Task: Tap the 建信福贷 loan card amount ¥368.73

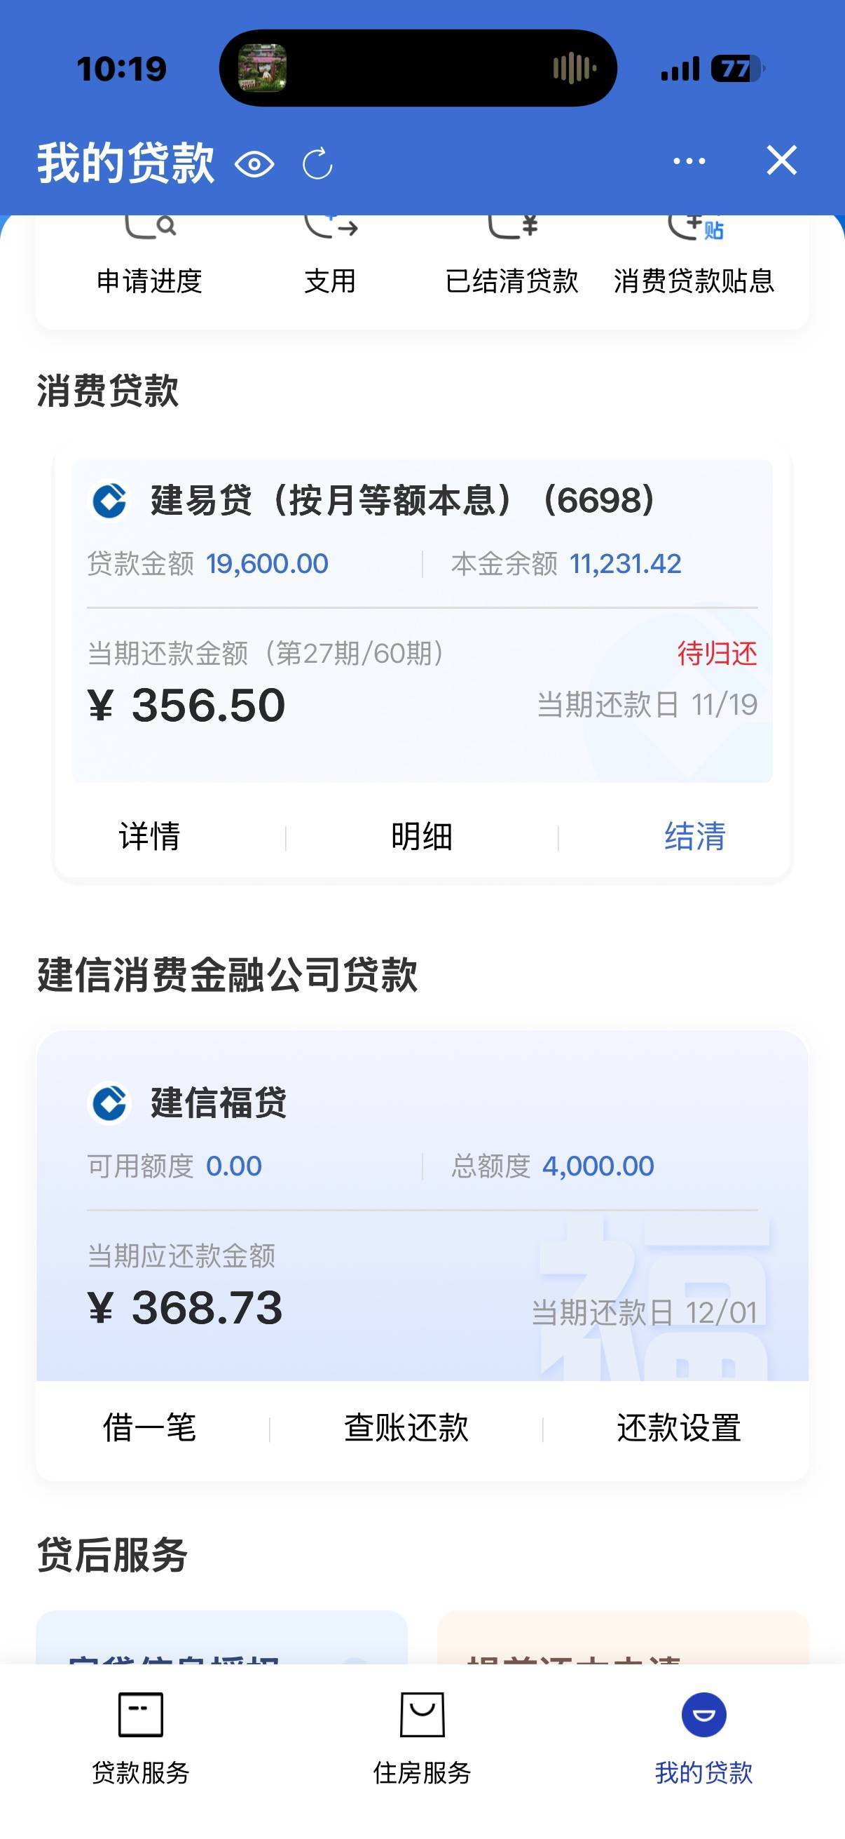Action: coord(186,1308)
